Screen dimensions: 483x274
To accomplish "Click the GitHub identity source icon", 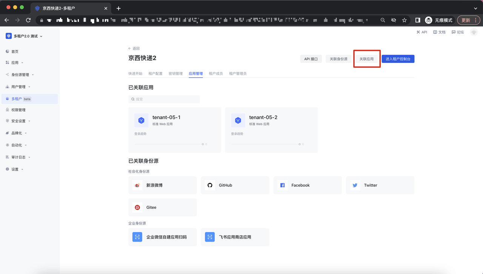I will pos(210,185).
